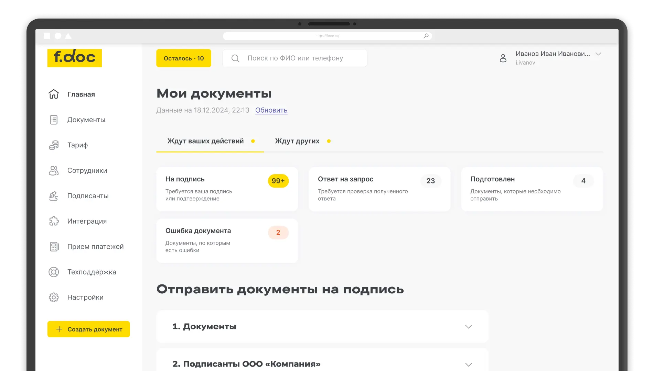Click the Сотрудники people icon

click(x=54, y=170)
